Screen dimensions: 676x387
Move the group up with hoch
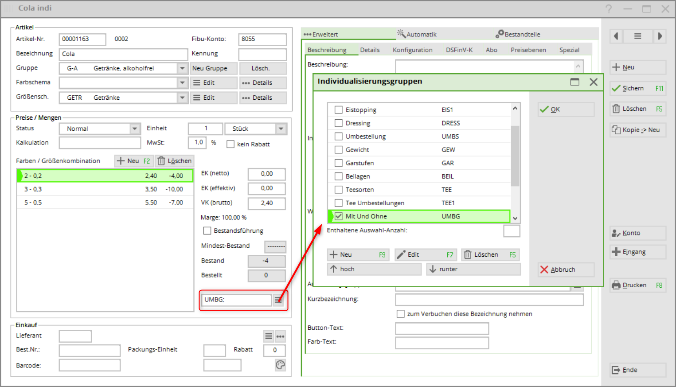point(374,269)
